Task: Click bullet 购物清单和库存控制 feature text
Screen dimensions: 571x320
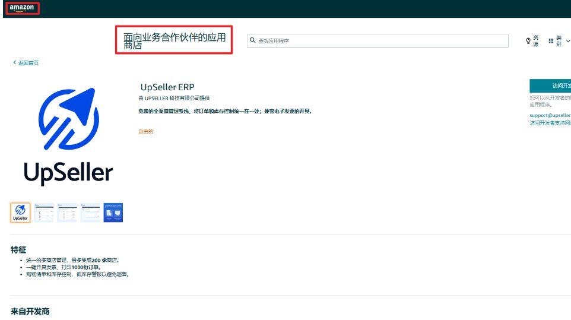Action: click(x=78, y=274)
